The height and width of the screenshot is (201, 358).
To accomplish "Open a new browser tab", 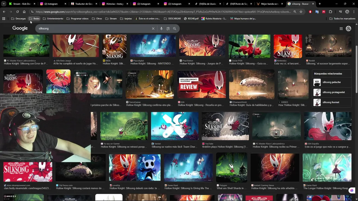I will point(320,4).
